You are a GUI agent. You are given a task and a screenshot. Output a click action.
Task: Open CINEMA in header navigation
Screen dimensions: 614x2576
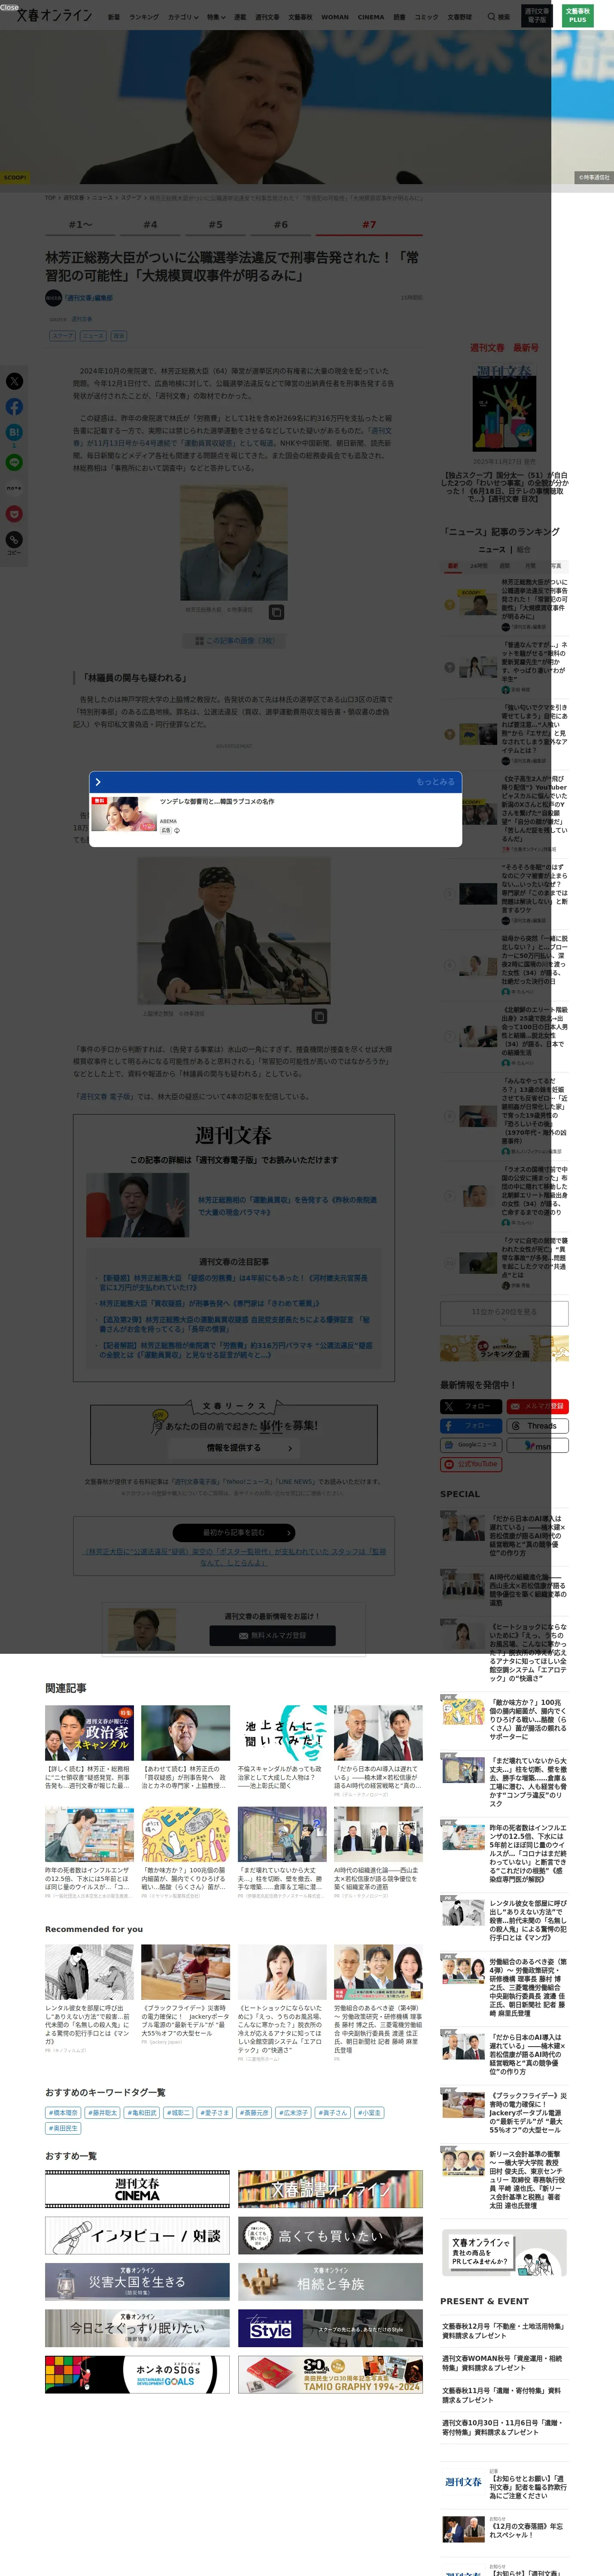click(x=371, y=17)
